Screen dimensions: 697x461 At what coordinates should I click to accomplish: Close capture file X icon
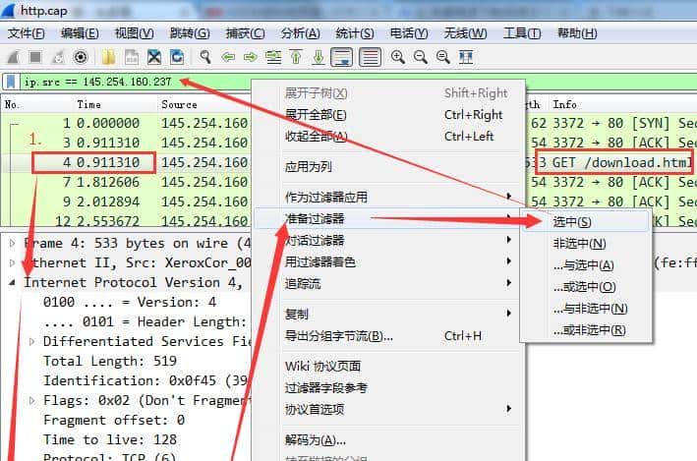point(154,57)
